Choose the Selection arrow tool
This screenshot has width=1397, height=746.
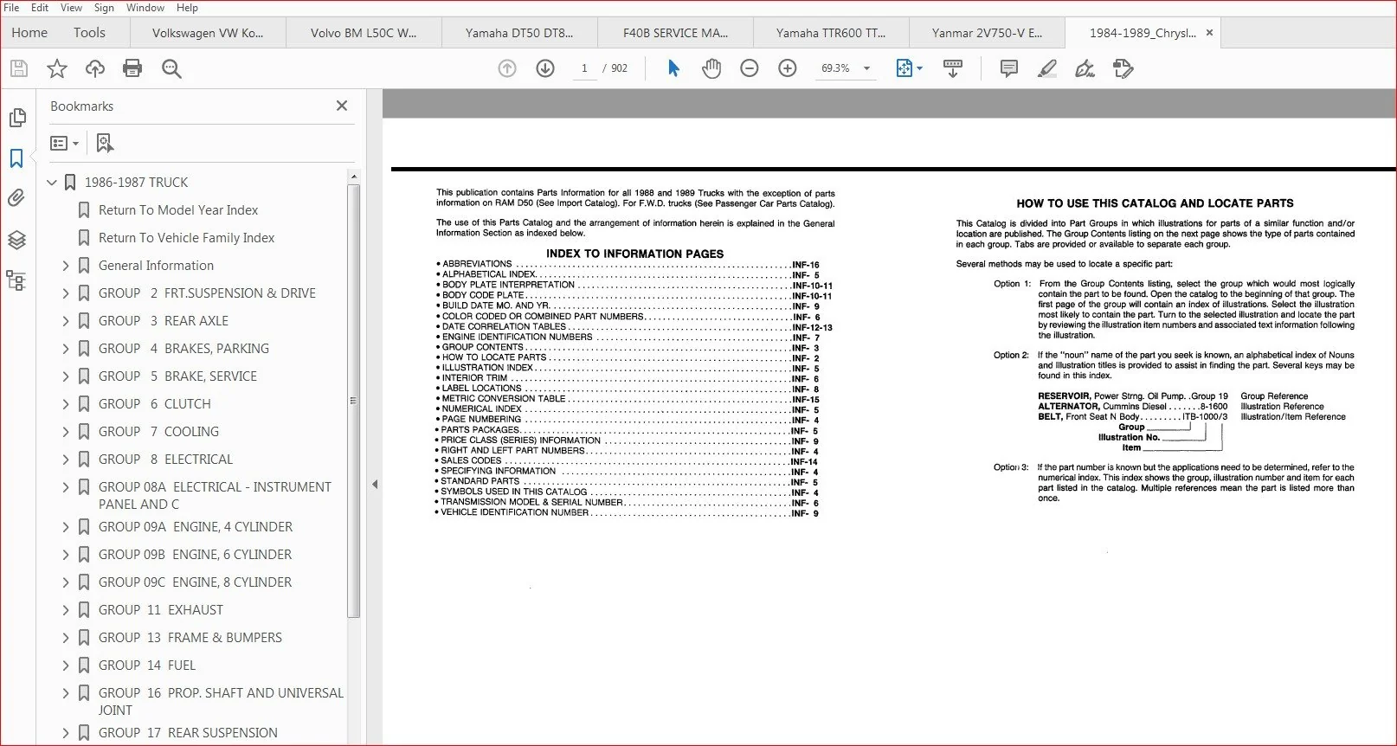[673, 68]
